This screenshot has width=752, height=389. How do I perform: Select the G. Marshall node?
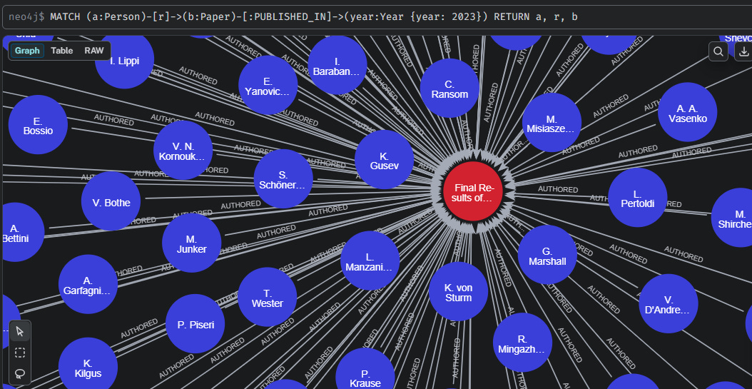[547, 256]
